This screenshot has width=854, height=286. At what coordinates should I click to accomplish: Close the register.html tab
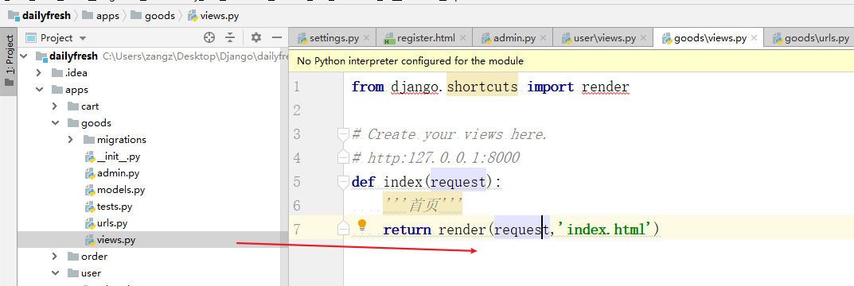coord(462,38)
